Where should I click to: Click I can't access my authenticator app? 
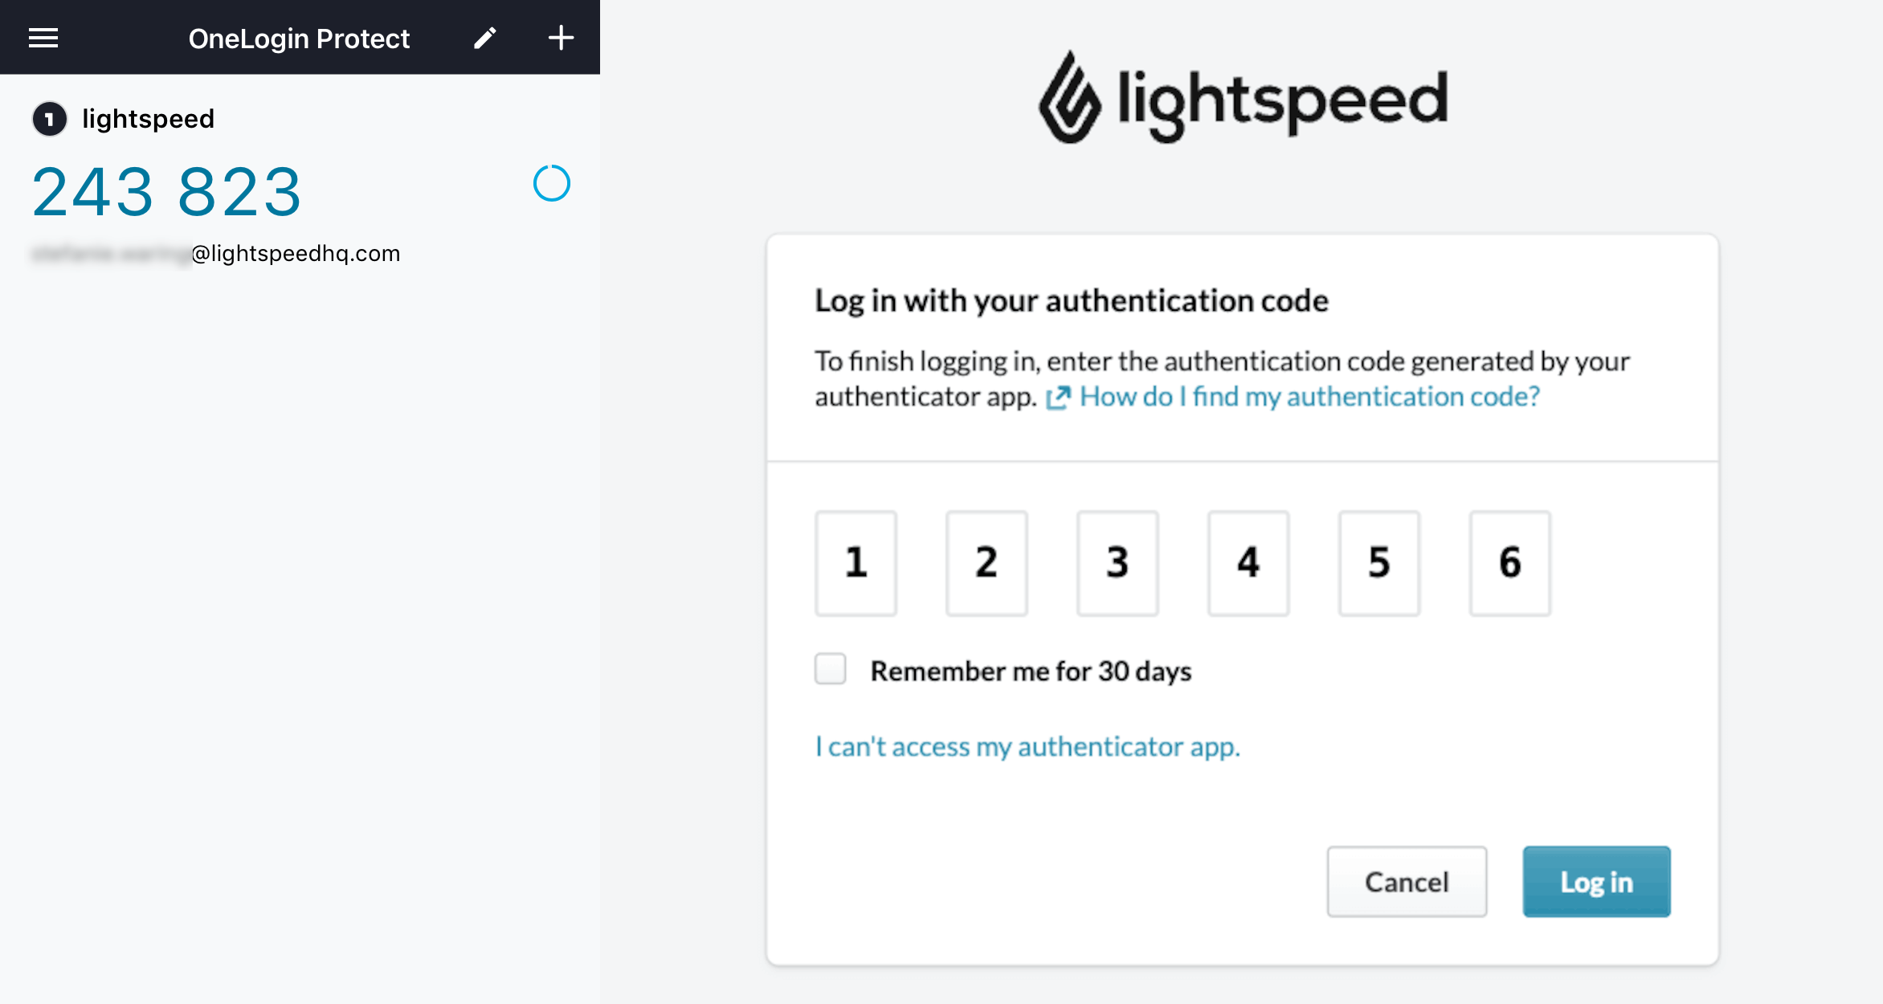pyautogui.click(x=1027, y=746)
